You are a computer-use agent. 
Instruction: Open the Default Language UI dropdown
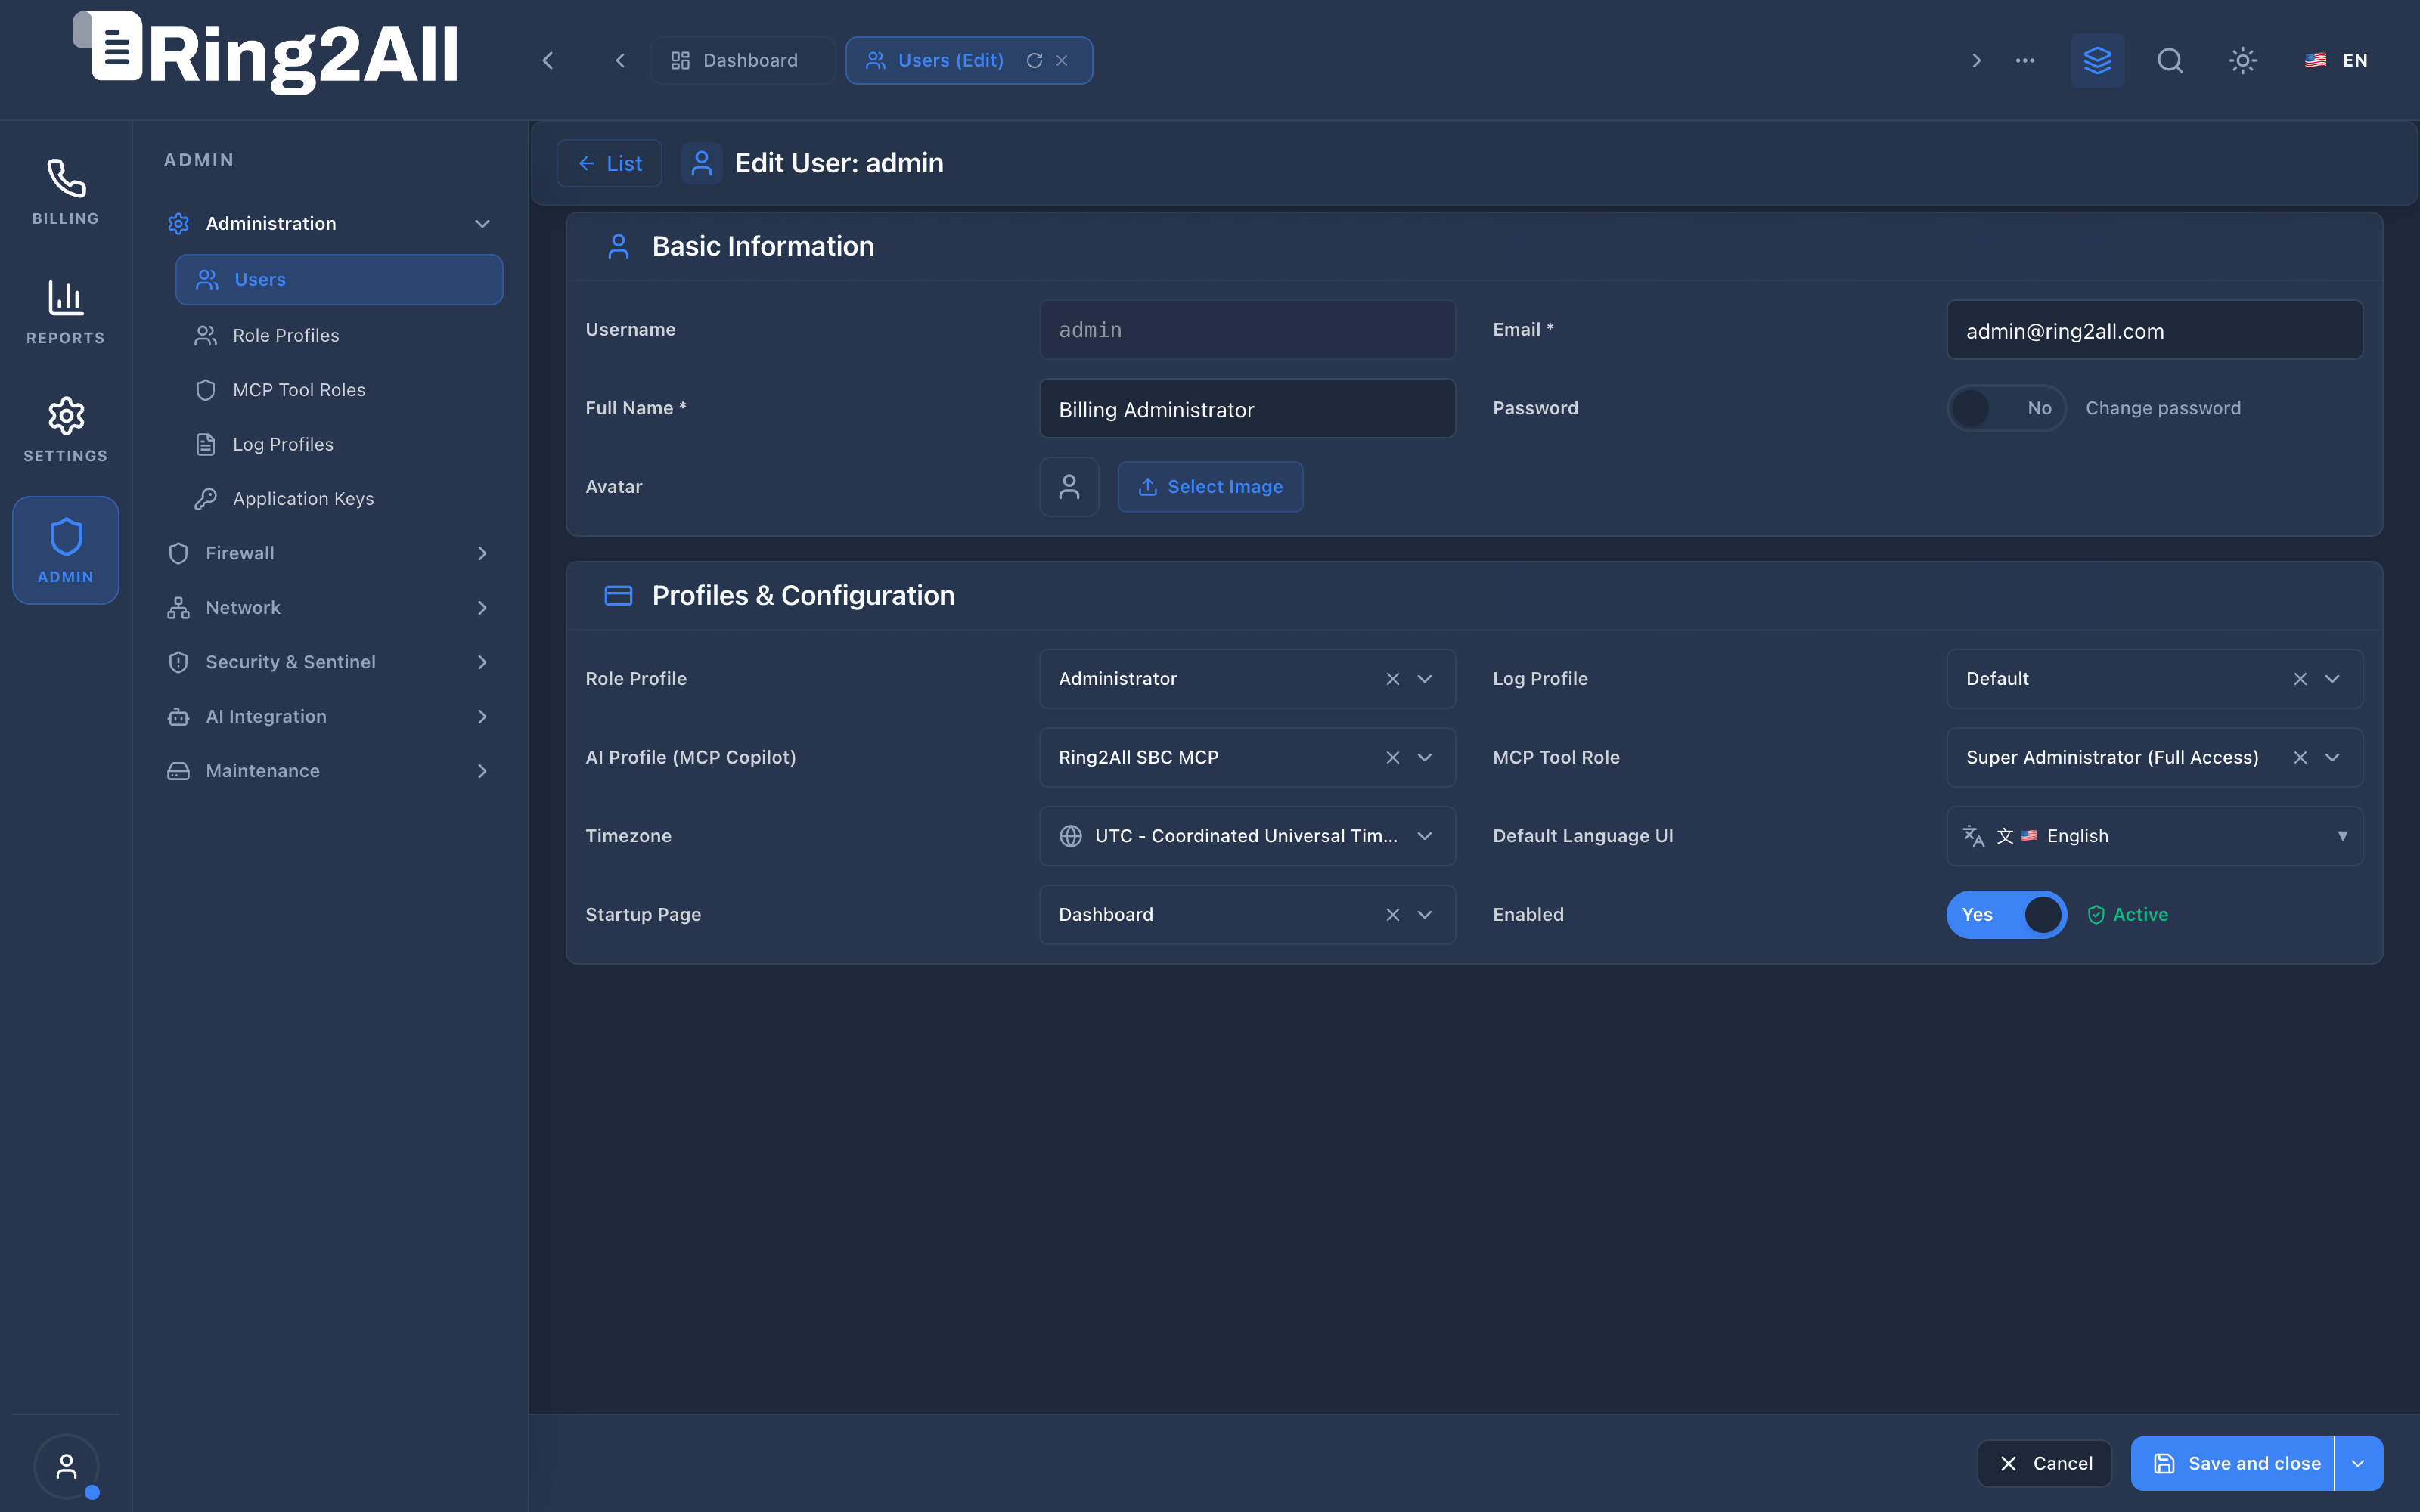pyautogui.click(x=2154, y=836)
